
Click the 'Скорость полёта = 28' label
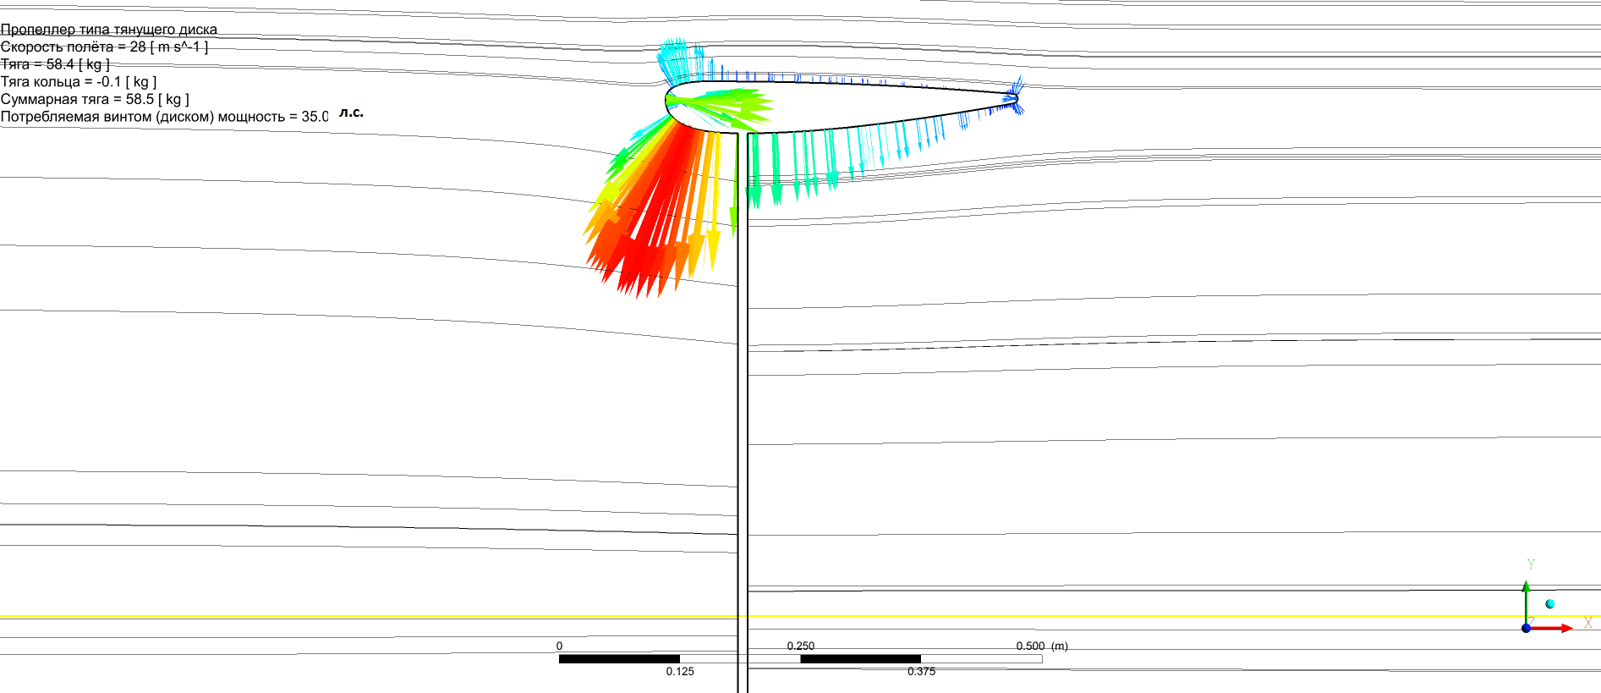pos(104,47)
